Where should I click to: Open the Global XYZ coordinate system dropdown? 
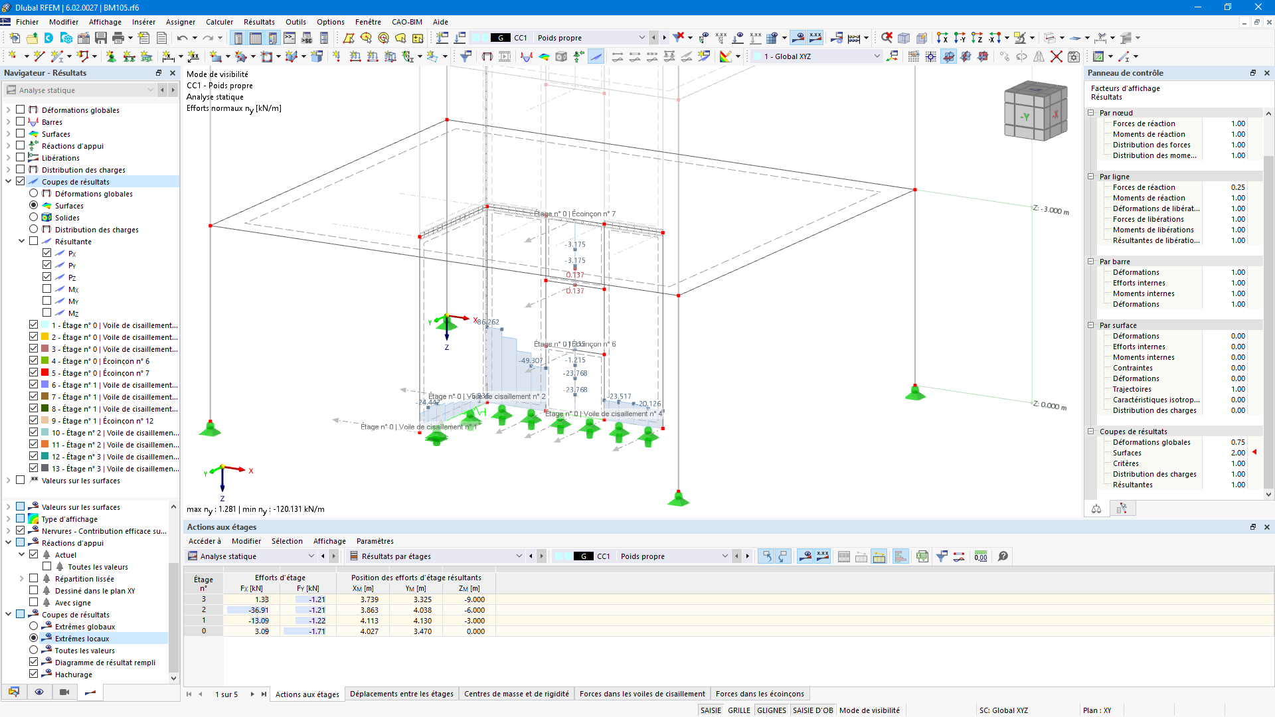coord(876,56)
